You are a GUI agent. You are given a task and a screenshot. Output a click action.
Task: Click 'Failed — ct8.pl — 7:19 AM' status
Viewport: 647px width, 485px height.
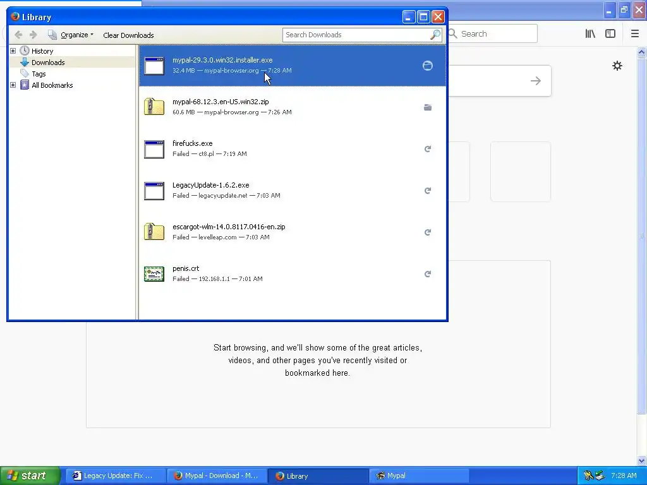(x=210, y=154)
